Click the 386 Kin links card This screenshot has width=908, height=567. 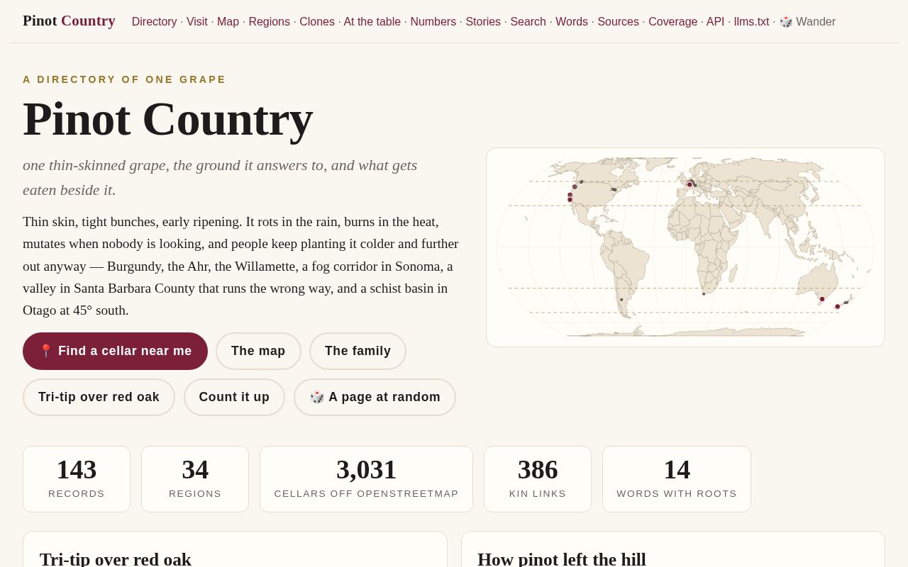538,479
